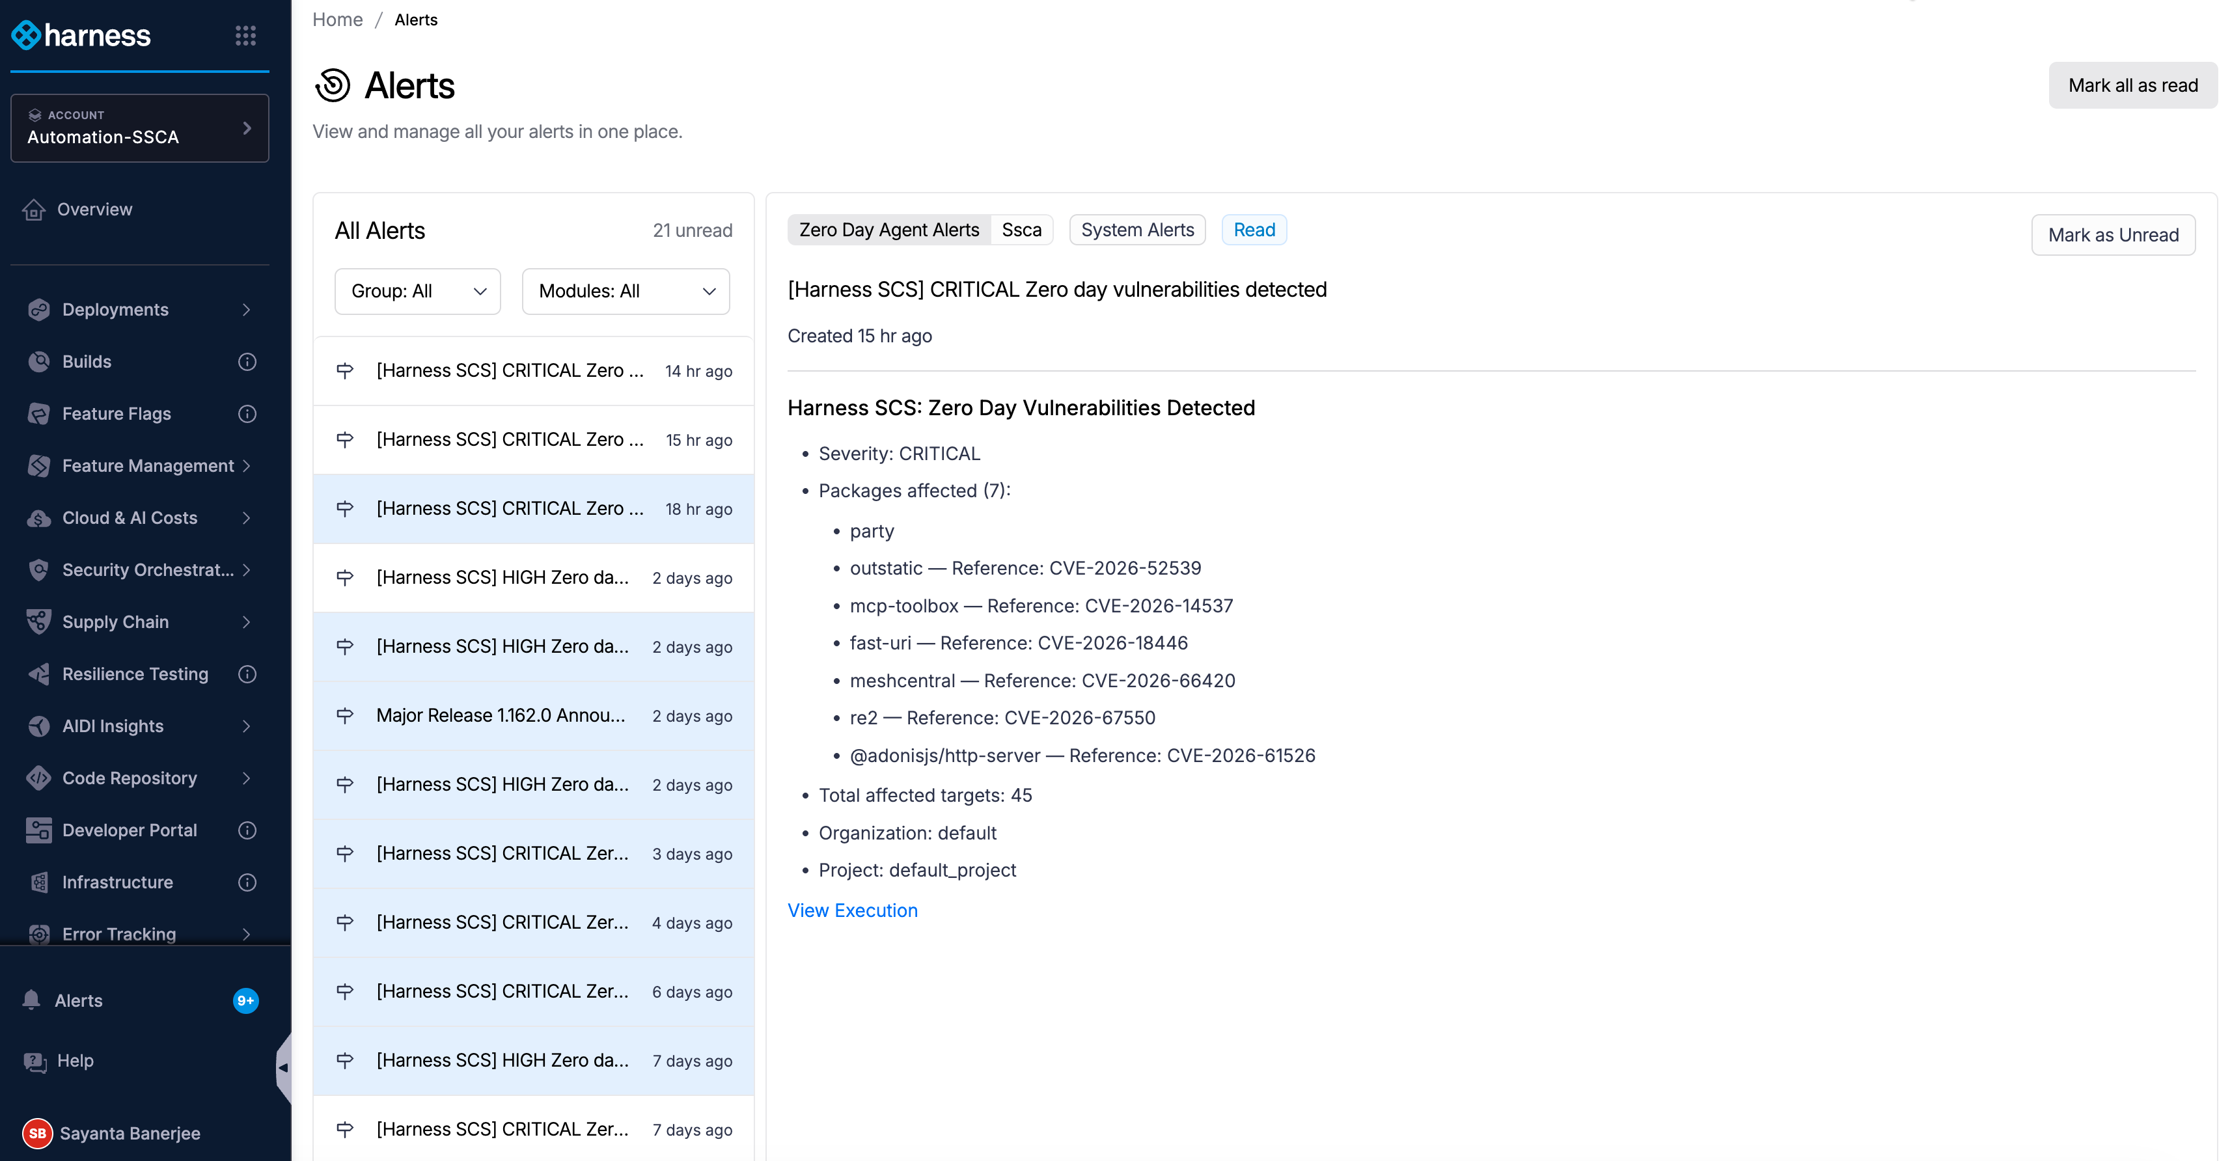Click the Infrastructure info icon
This screenshot has width=2230, height=1161.
click(x=247, y=882)
